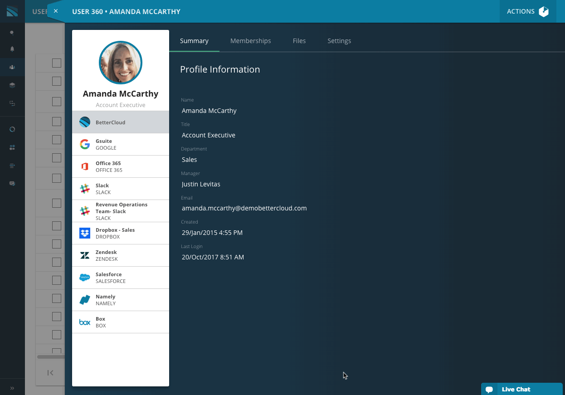This screenshot has width=565, height=395.
Task: Click the Manager value 'Justin Levitas'
Action: tap(201, 184)
